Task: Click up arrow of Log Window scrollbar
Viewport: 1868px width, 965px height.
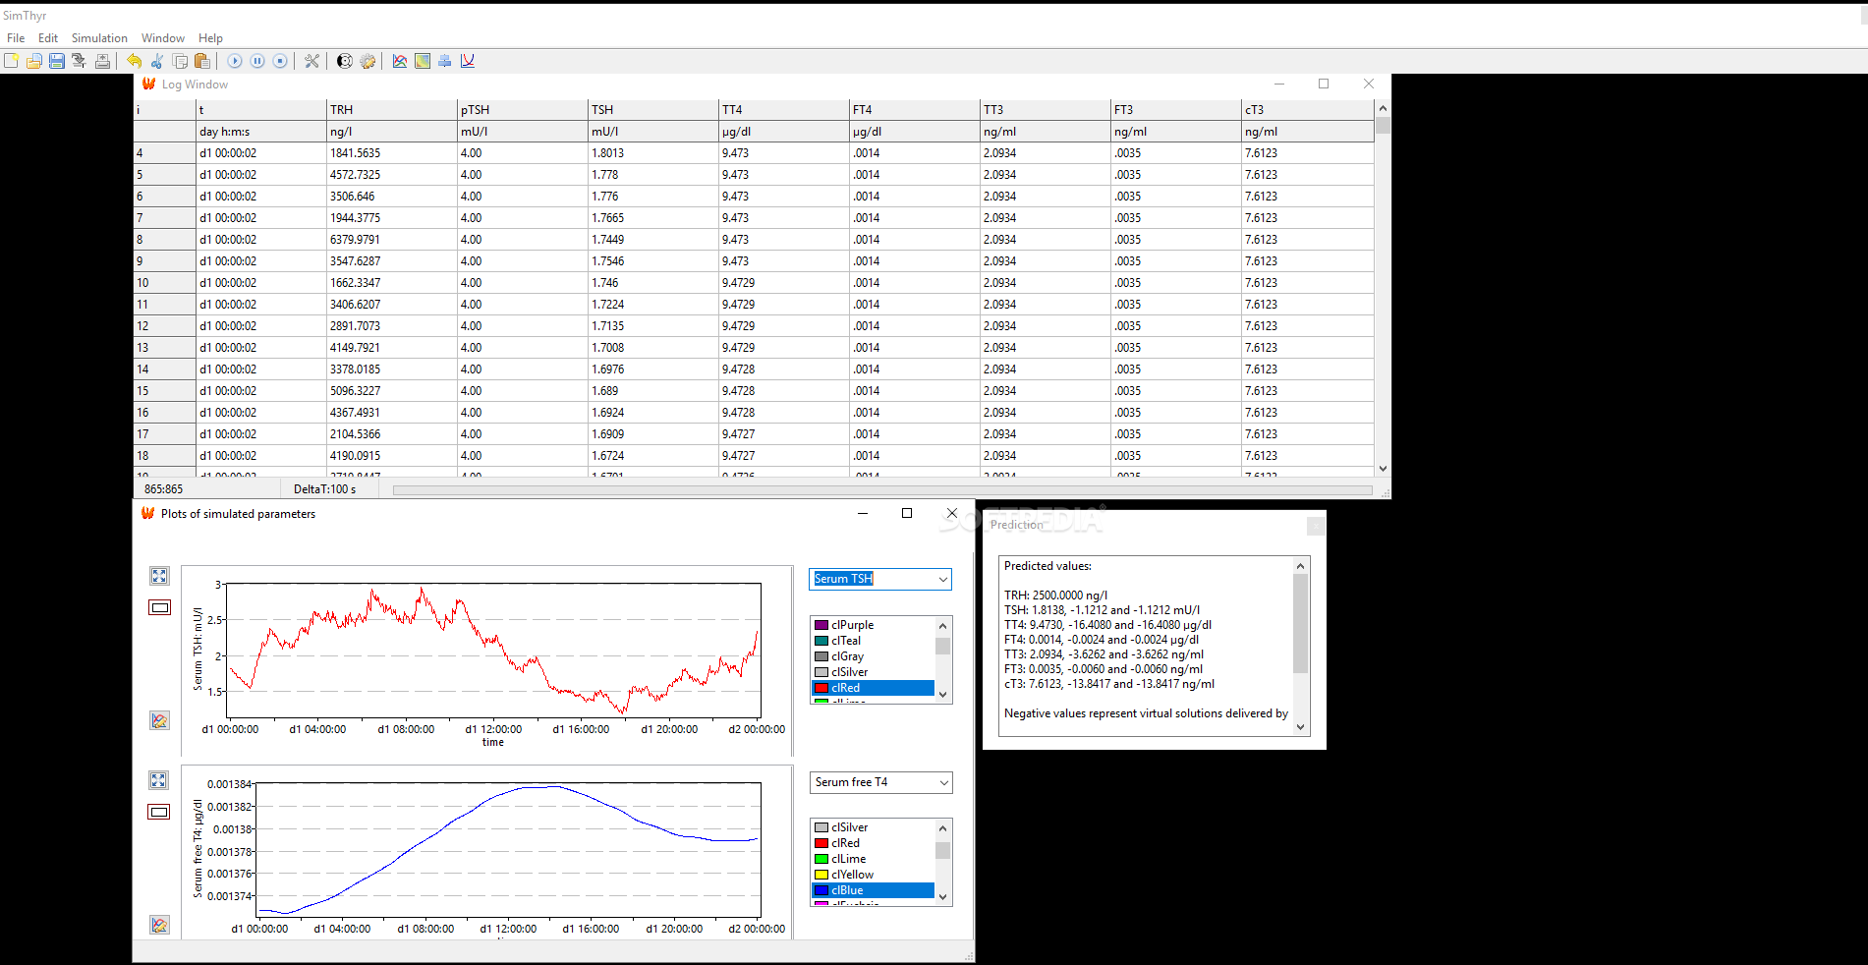Action: pos(1383,108)
